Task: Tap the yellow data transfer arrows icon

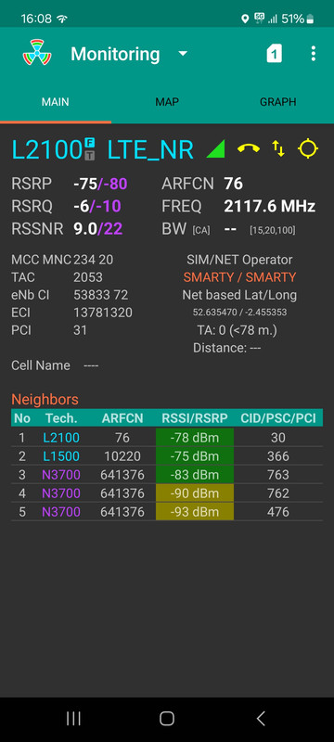Action: point(278,149)
